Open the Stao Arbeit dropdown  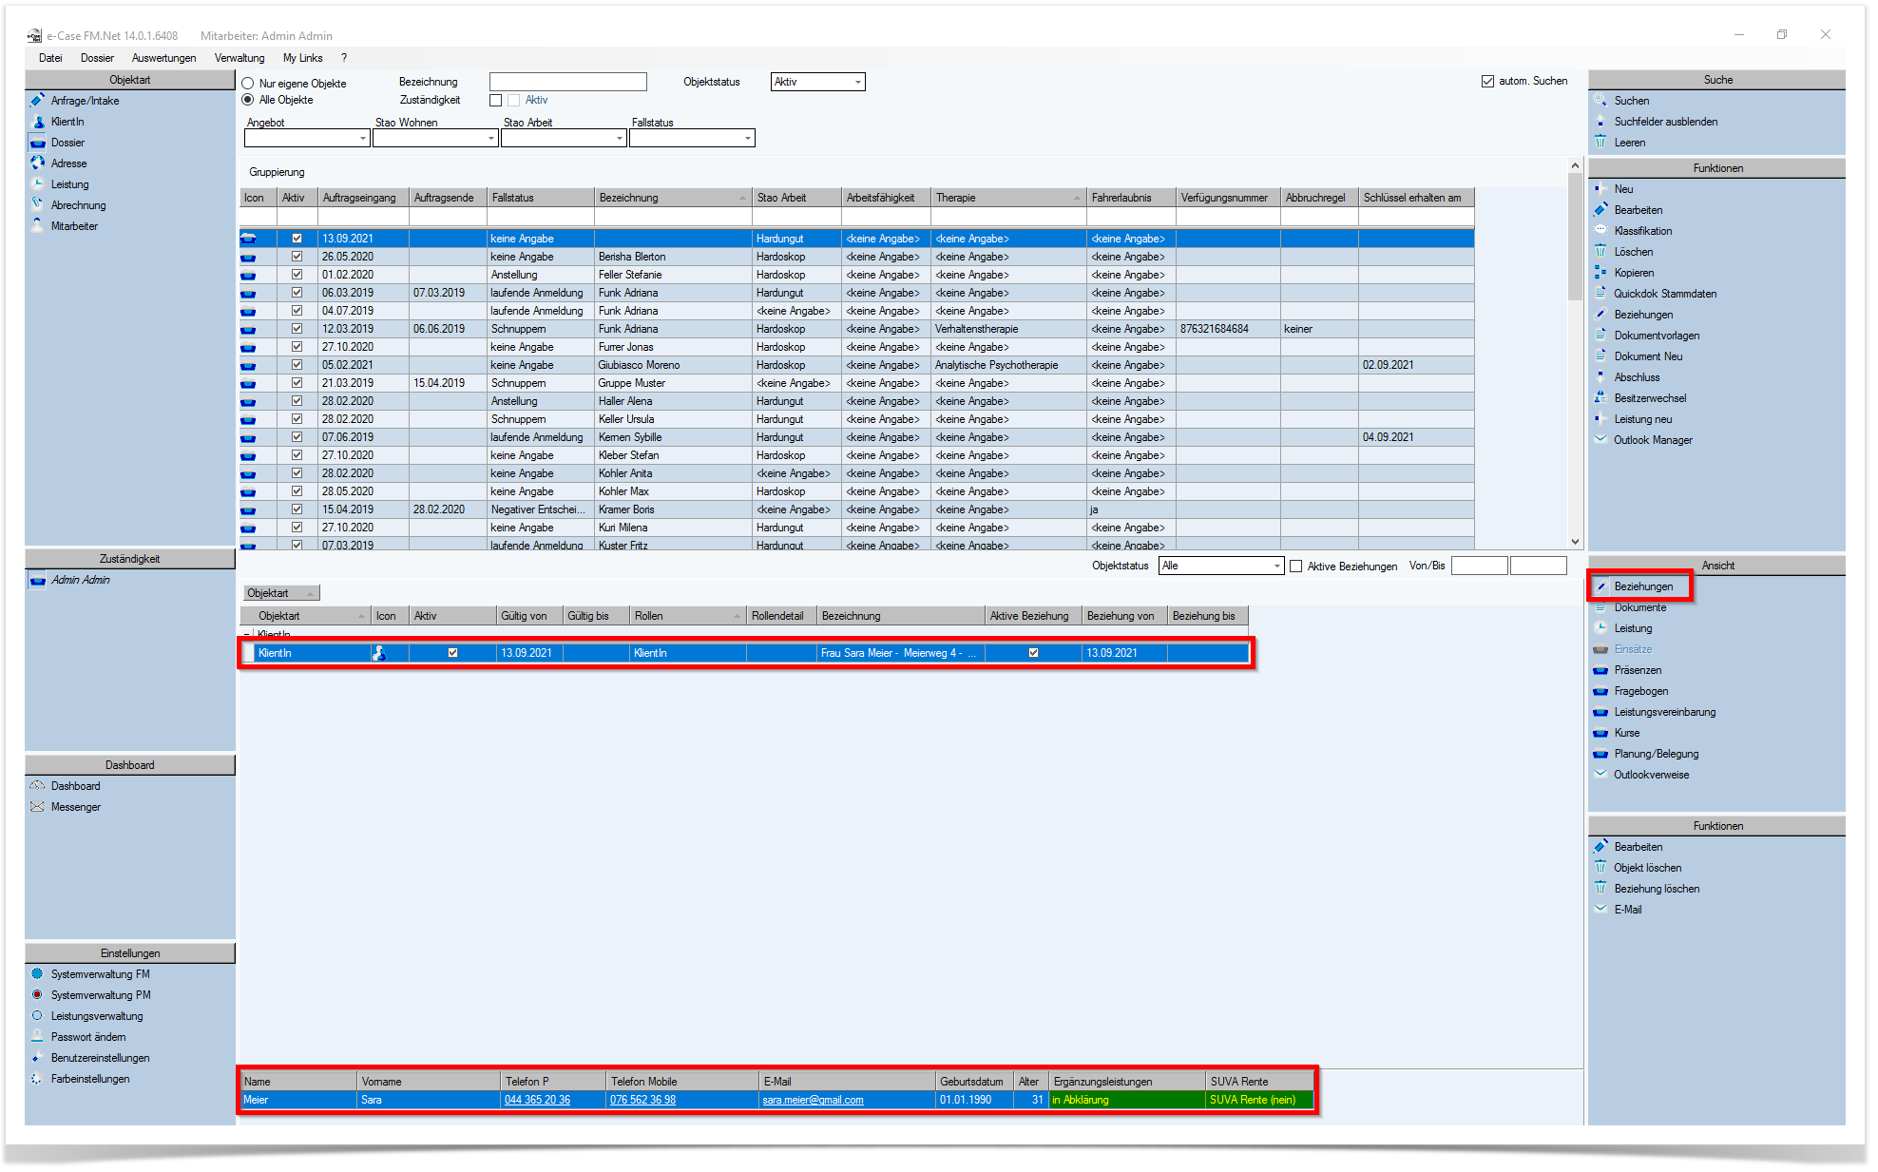point(619,139)
